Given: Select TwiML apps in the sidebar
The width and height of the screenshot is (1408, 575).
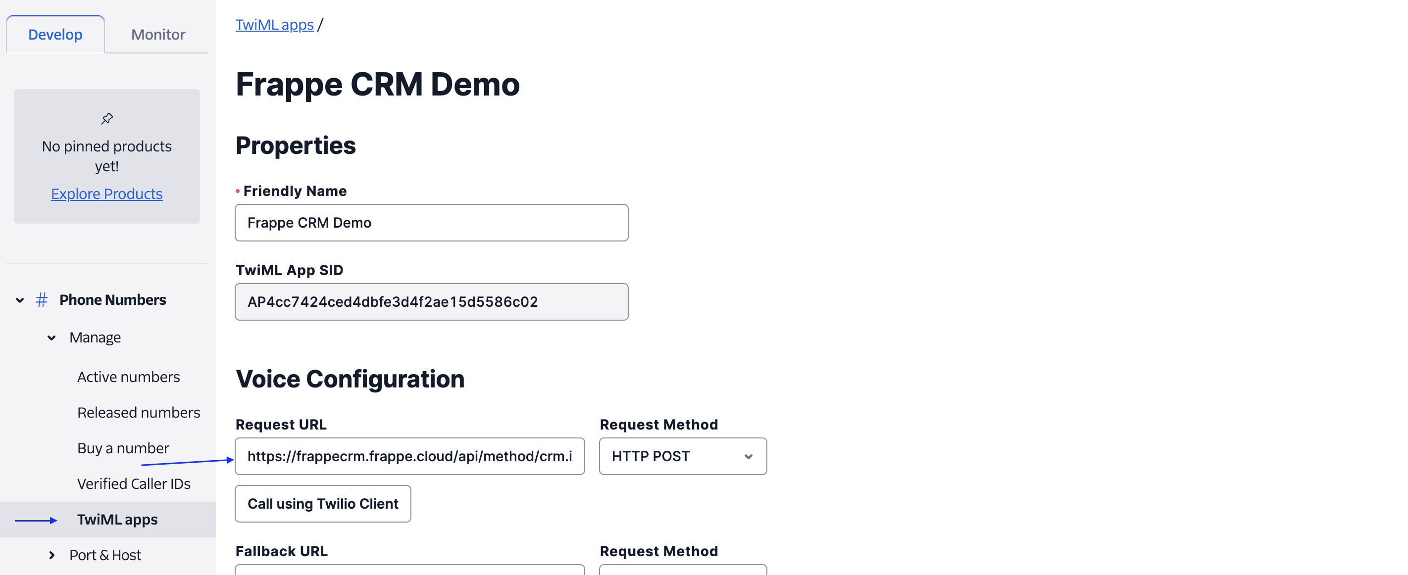Looking at the screenshot, I should point(117,519).
